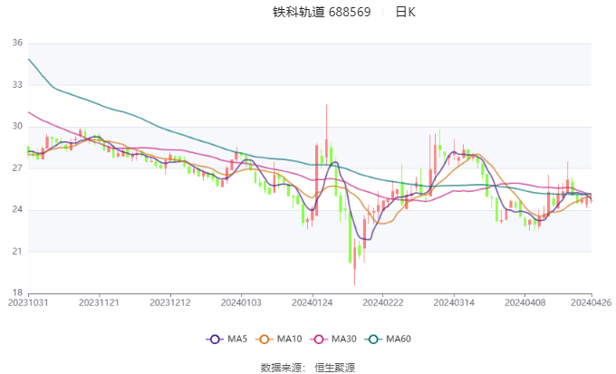Click the 20240426 date axis label
Screen dimensions: 616x374
[592, 302]
